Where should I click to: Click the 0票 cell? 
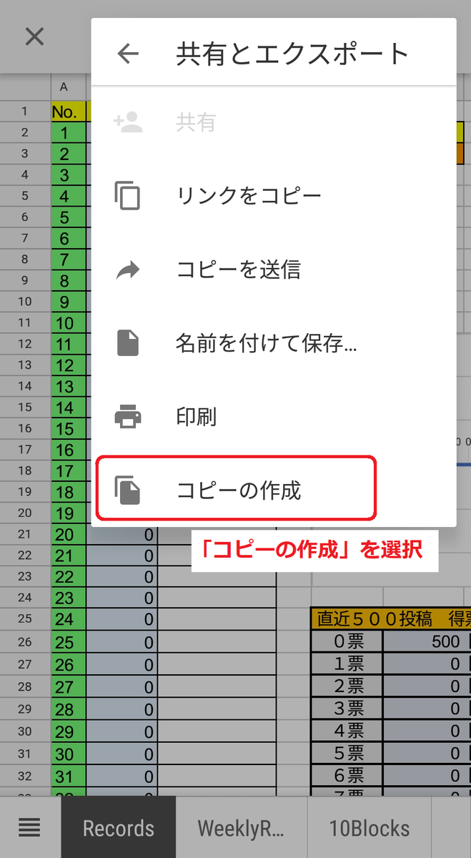pos(347,642)
